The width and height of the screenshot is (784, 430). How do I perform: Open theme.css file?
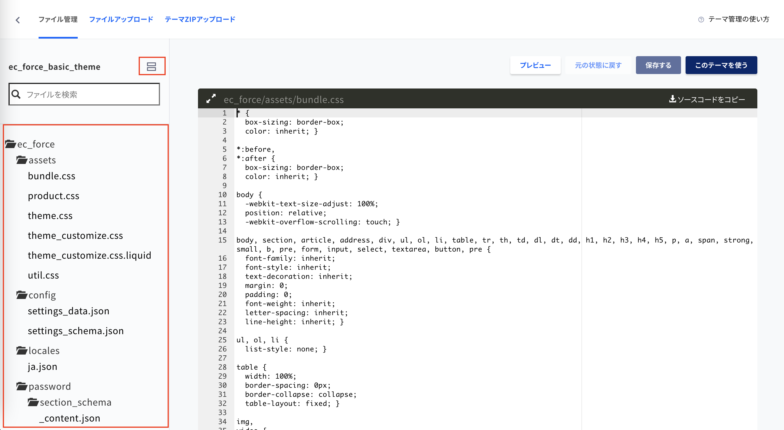pos(50,216)
